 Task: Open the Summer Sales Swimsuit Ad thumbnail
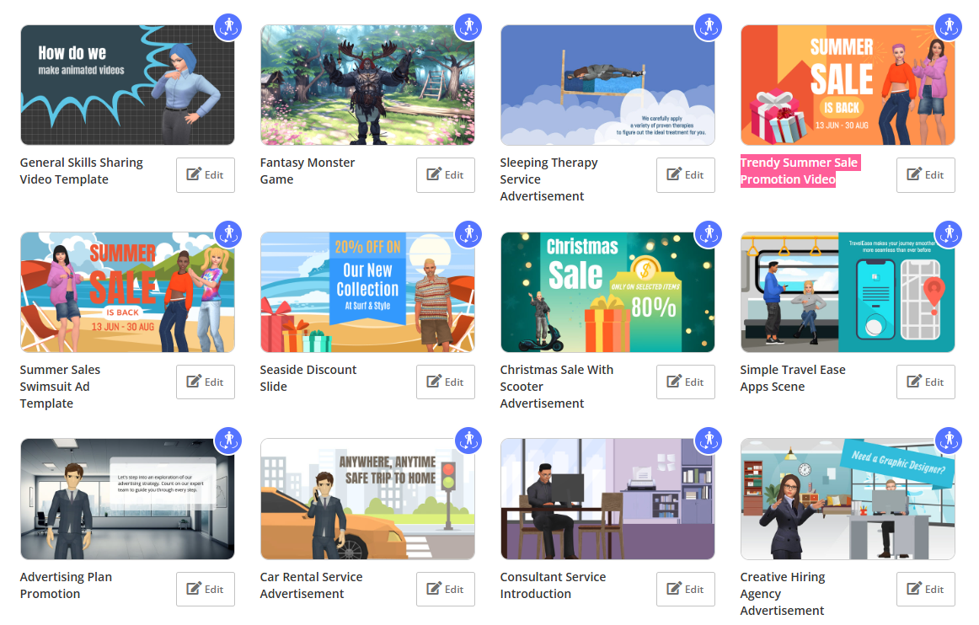point(127,291)
